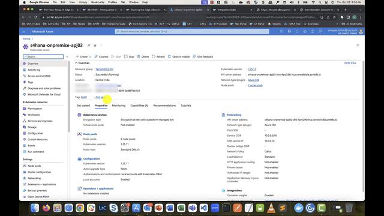Viewport: 384px width, 216px height.
Task: Open the Azure CNI network type link
Action: [253, 80]
